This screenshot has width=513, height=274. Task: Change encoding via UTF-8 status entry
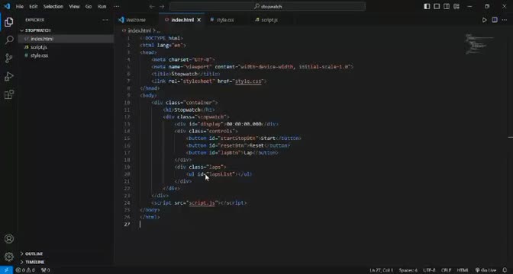(x=429, y=270)
